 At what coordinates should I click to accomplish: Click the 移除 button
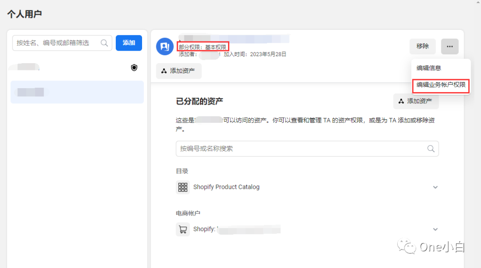click(x=422, y=46)
